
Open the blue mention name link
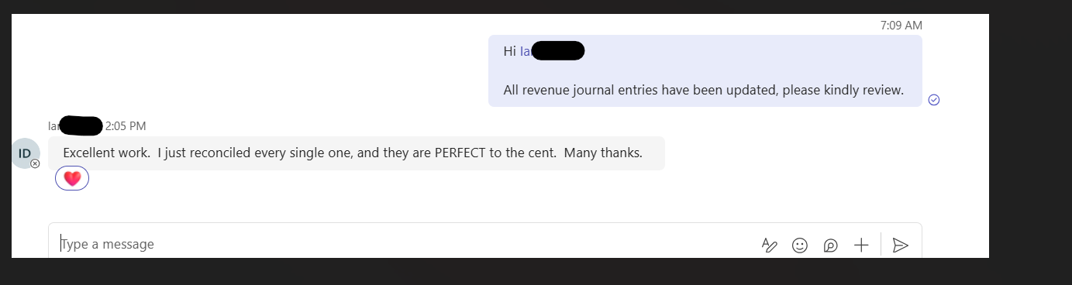551,51
